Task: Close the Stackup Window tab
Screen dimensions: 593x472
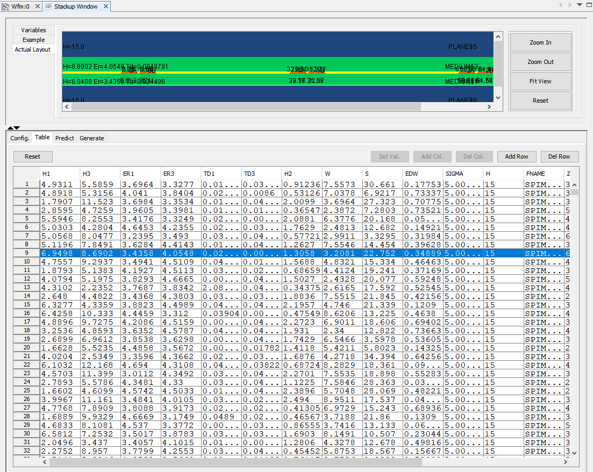Action: tap(105, 6)
